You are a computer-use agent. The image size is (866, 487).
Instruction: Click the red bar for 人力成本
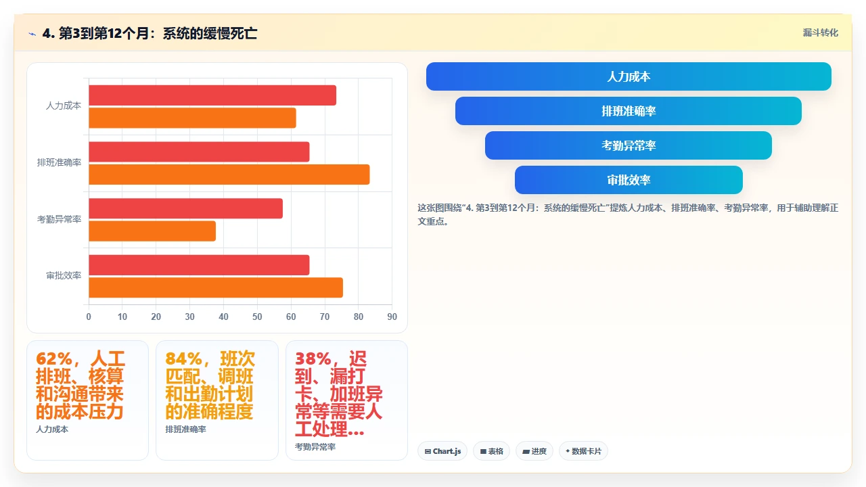click(x=212, y=95)
